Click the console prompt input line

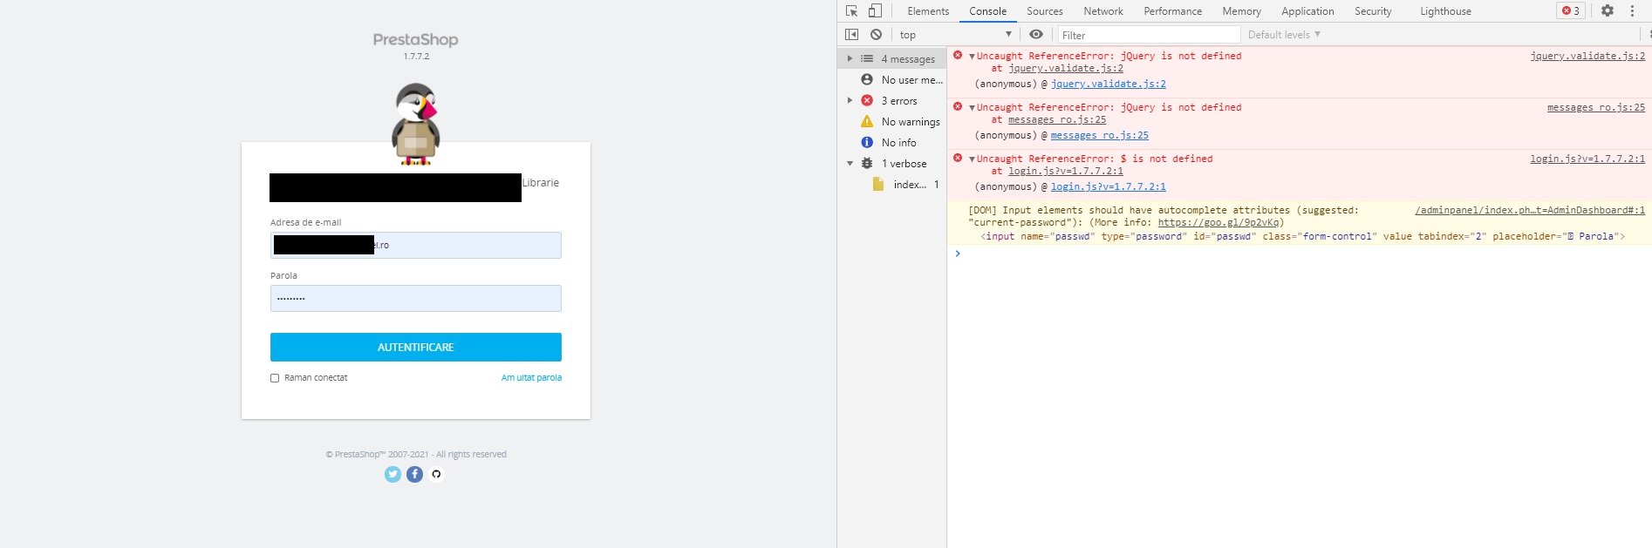[1300, 254]
